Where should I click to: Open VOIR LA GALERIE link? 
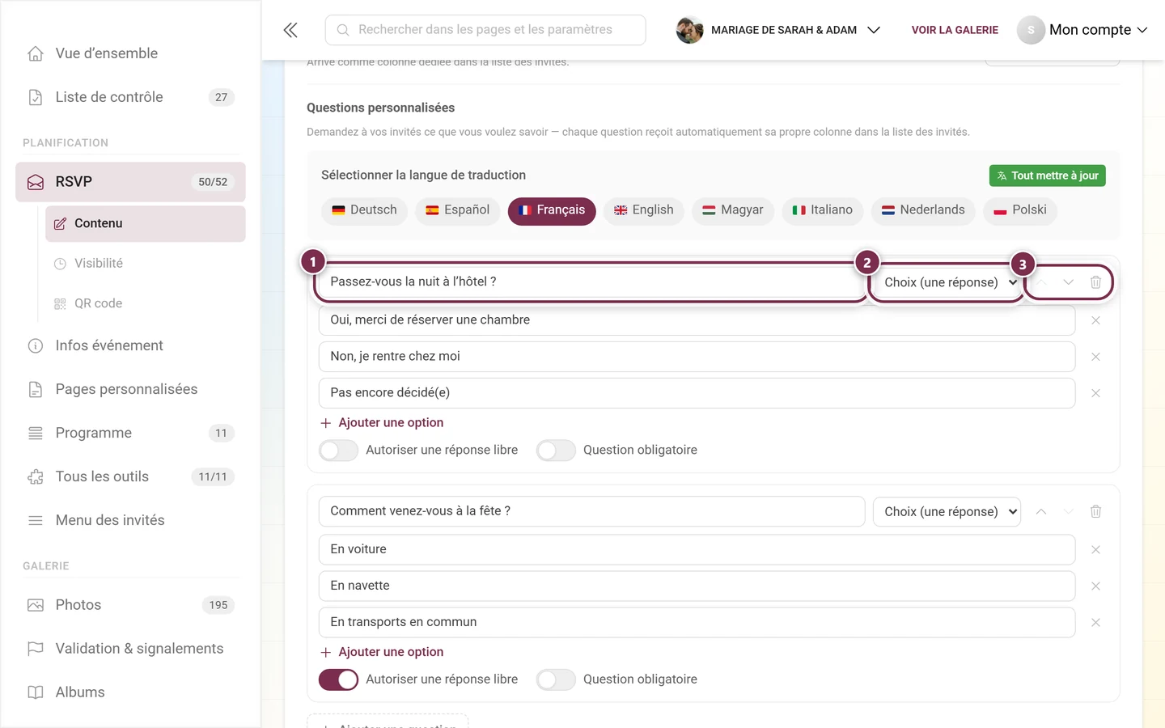tap(955, 30)
